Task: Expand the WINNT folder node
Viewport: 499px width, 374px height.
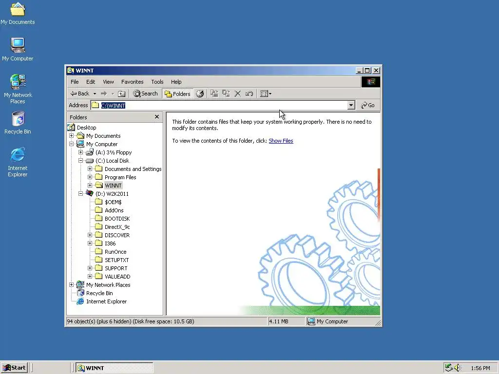Action: coord(90,186)
